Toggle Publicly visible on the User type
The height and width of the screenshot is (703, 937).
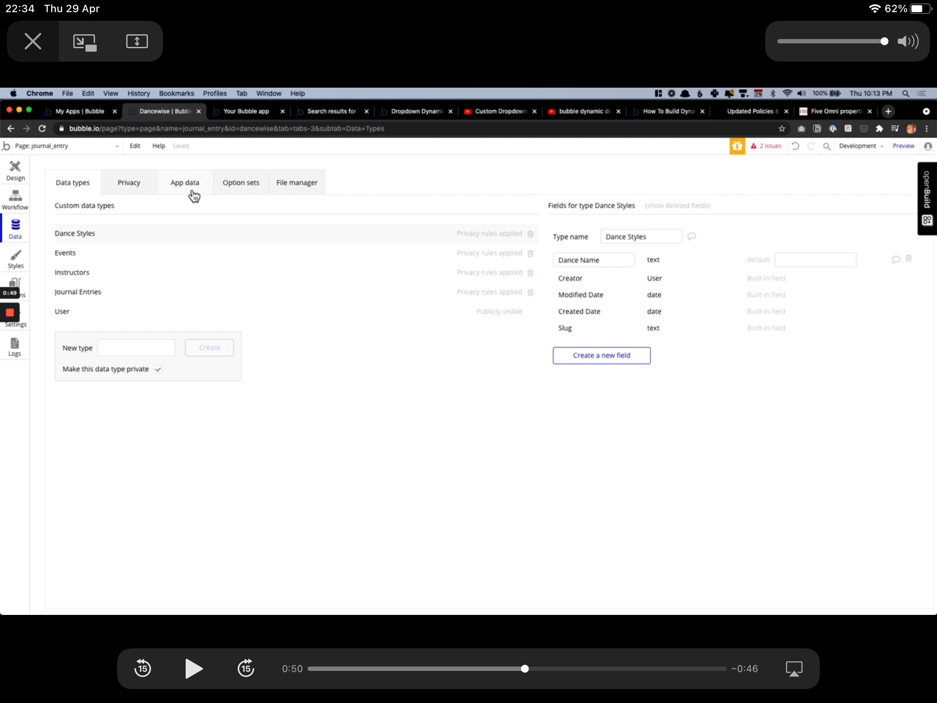[x=499, y=311]
